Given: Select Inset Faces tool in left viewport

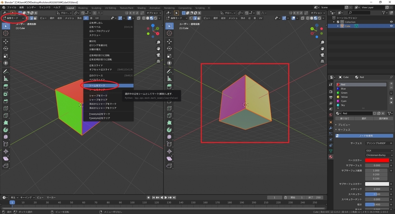Looking at the screenshot, I should tap(6, 94).
